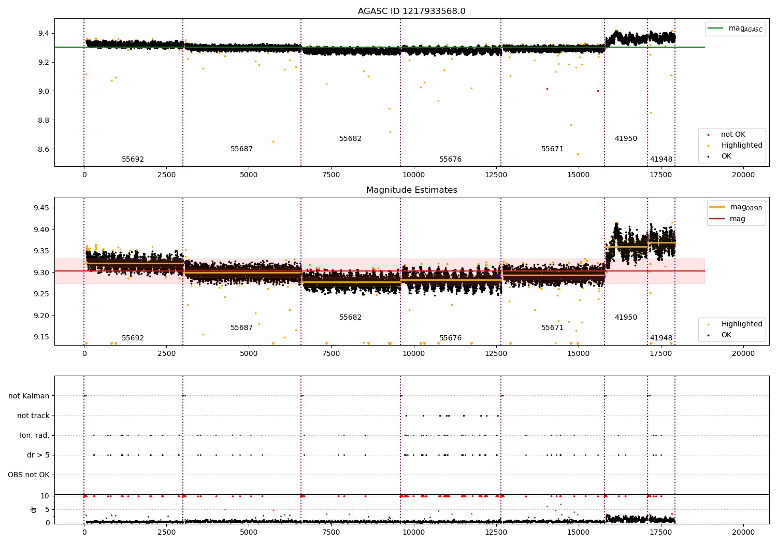Click obsid label 41950 in the top plot
Image resolution: width=777 pixels, height=544 pixels.
(626, 139)
